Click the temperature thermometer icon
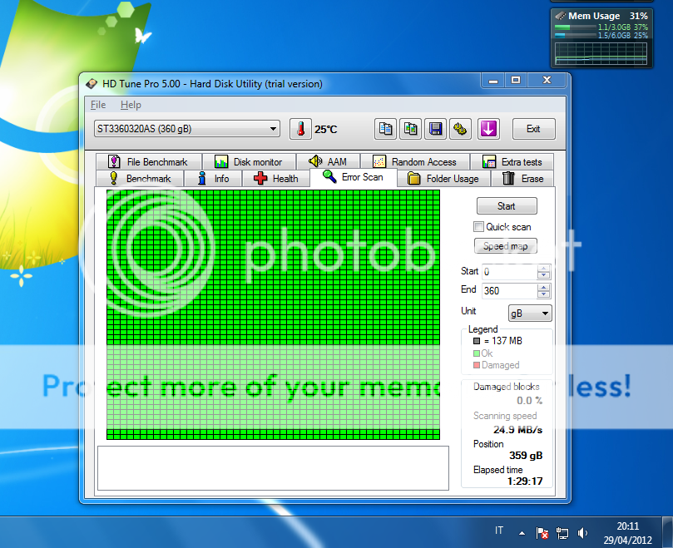673x548 pixels. pyautogui.click(x=299, y=129)
